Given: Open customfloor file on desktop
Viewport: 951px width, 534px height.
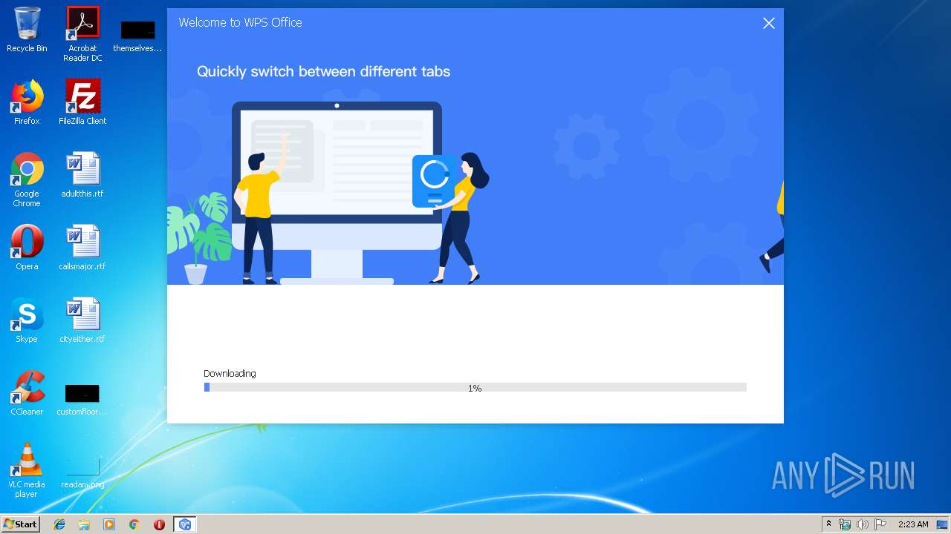Looking at the screenshot, I should 82,399.
